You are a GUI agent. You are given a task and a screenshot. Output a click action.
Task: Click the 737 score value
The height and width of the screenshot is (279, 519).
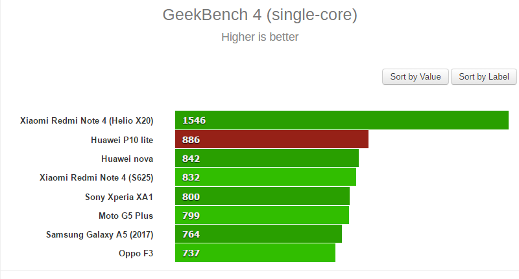click(191, 252)
